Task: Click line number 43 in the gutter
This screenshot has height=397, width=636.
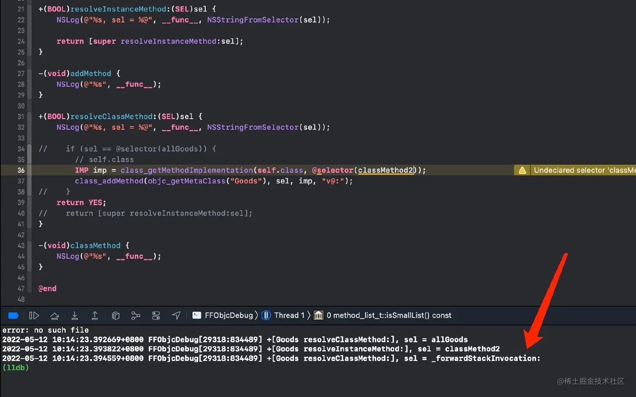Action: [x=21, y=245]
